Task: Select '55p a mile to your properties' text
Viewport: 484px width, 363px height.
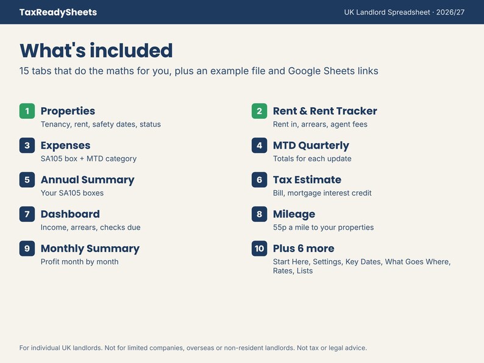Action: pos(323,227)
